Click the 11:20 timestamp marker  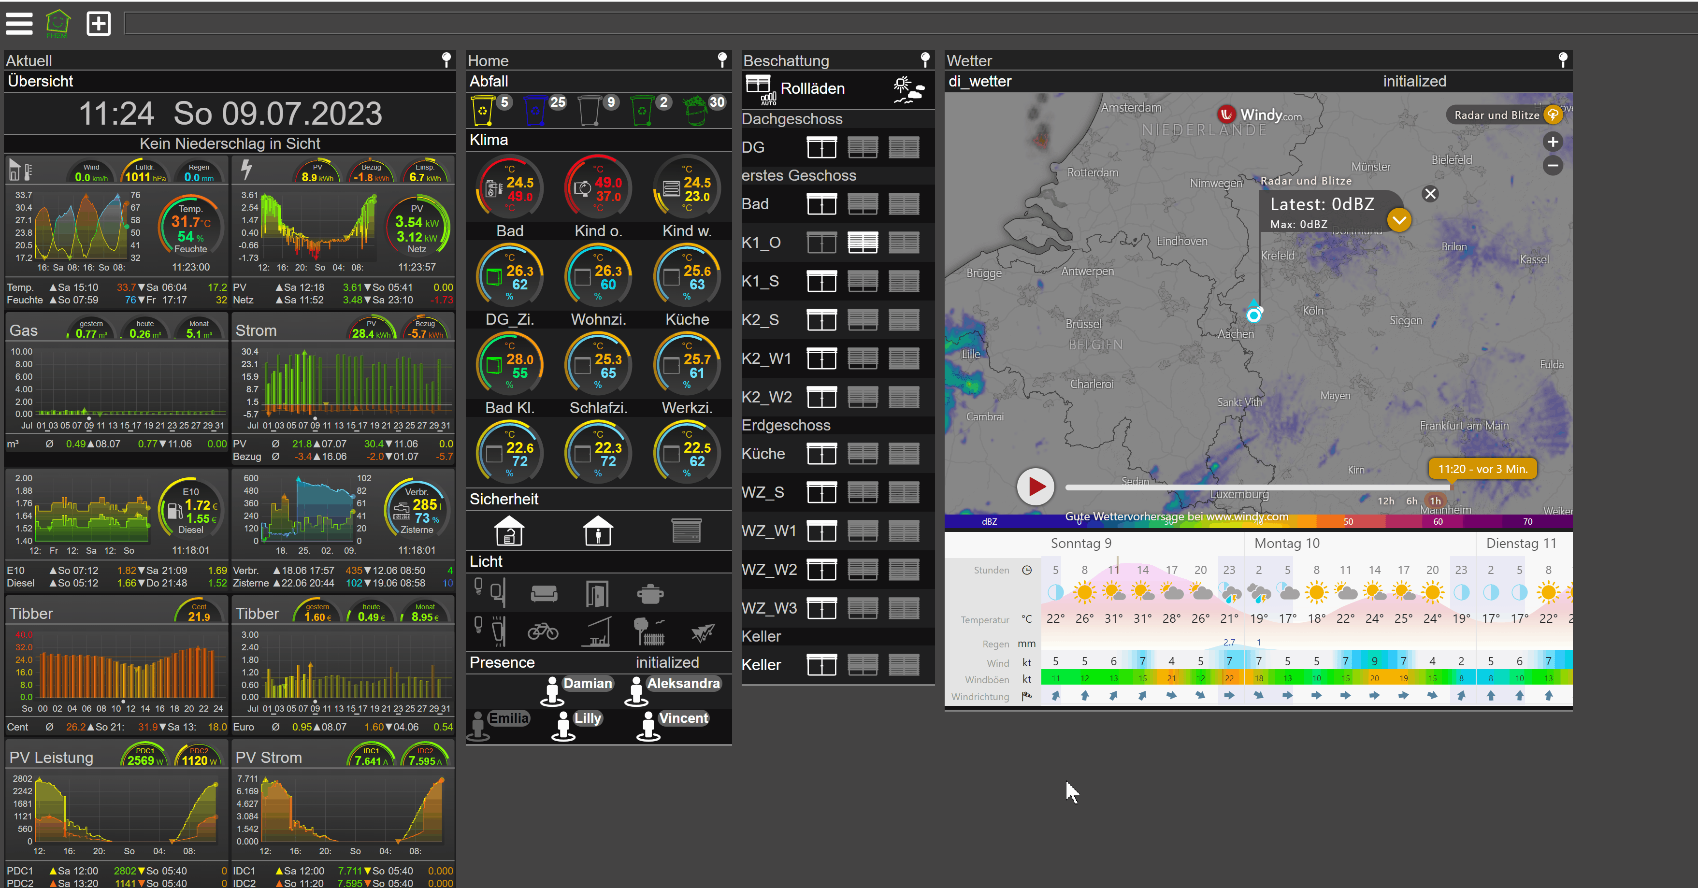[1482, 469]
